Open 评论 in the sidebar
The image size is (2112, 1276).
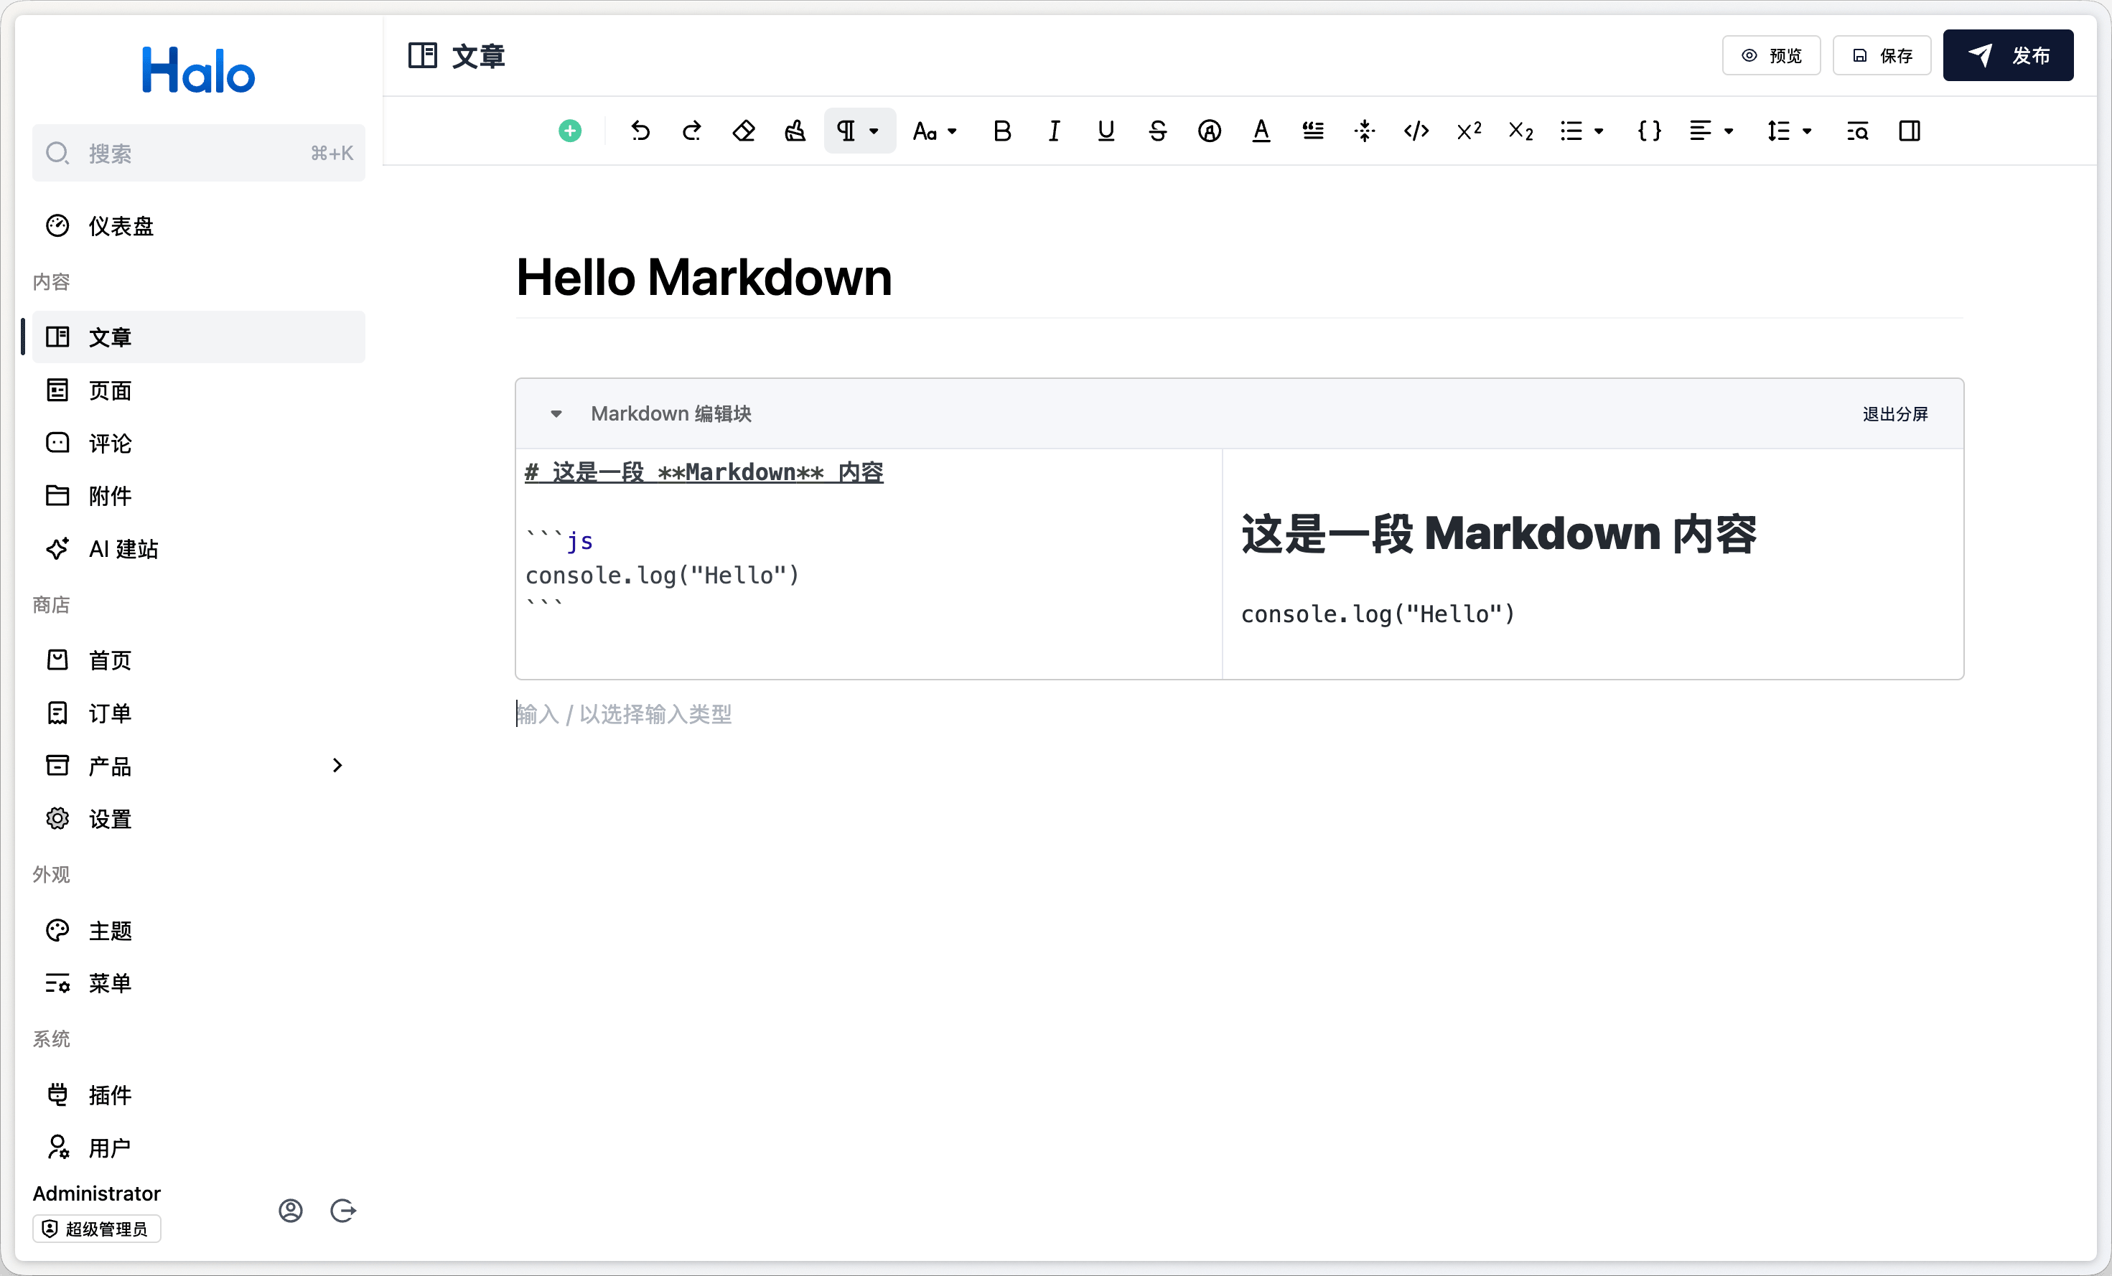(110, 443)
